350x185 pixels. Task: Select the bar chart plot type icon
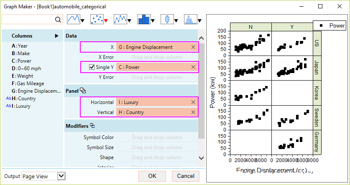144,19
